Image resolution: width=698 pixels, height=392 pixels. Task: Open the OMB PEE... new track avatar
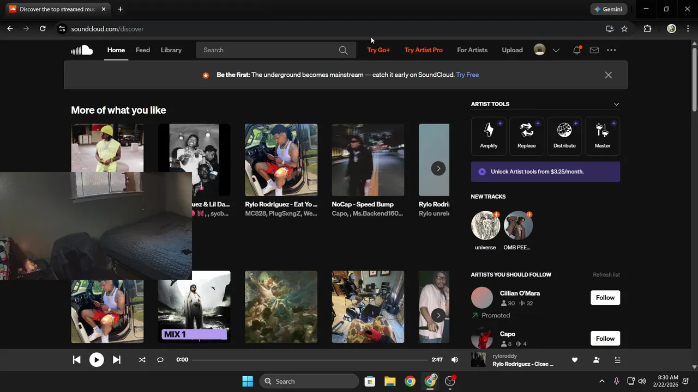518,225
